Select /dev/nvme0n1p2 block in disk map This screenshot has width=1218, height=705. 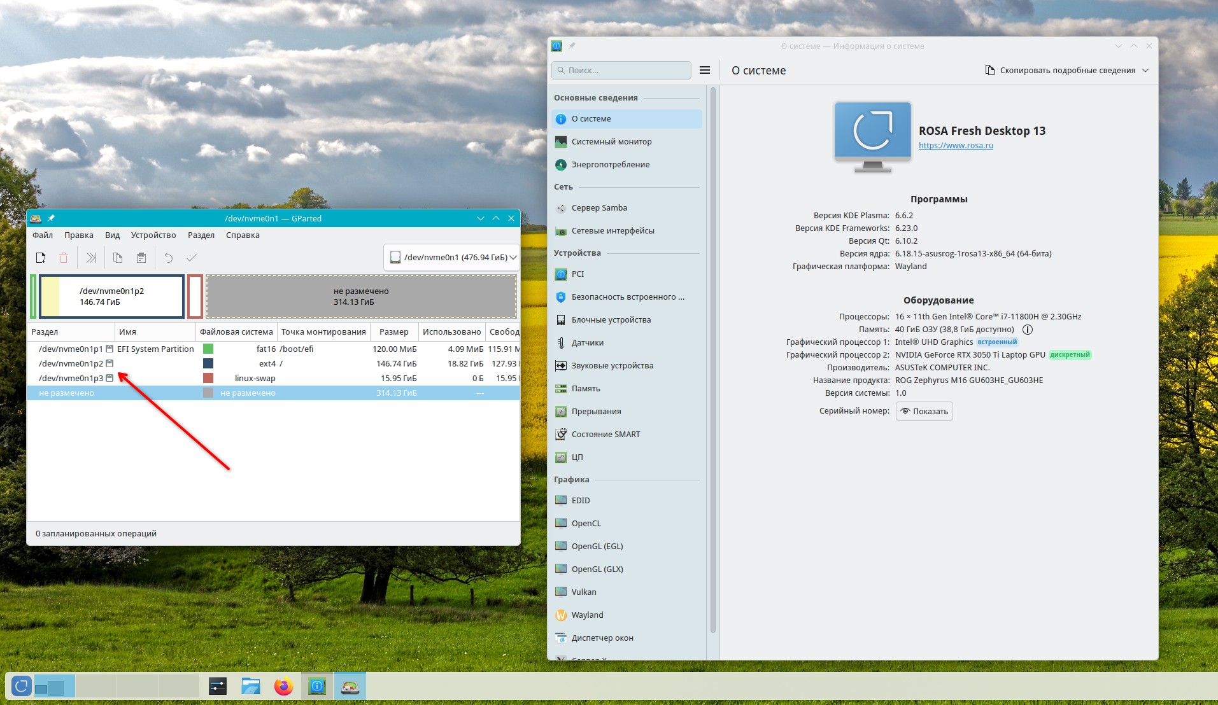(x=112, y=297)
